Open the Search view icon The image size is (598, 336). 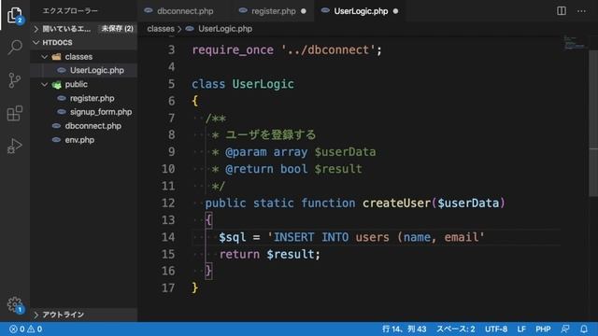[15, 48]
